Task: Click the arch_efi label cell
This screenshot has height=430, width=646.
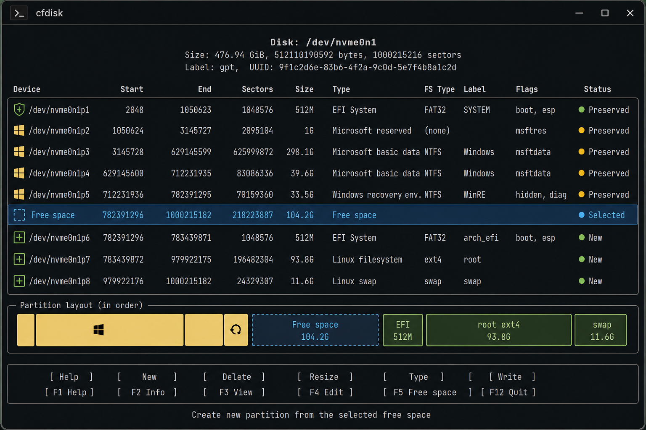Action: coord(481,238)
